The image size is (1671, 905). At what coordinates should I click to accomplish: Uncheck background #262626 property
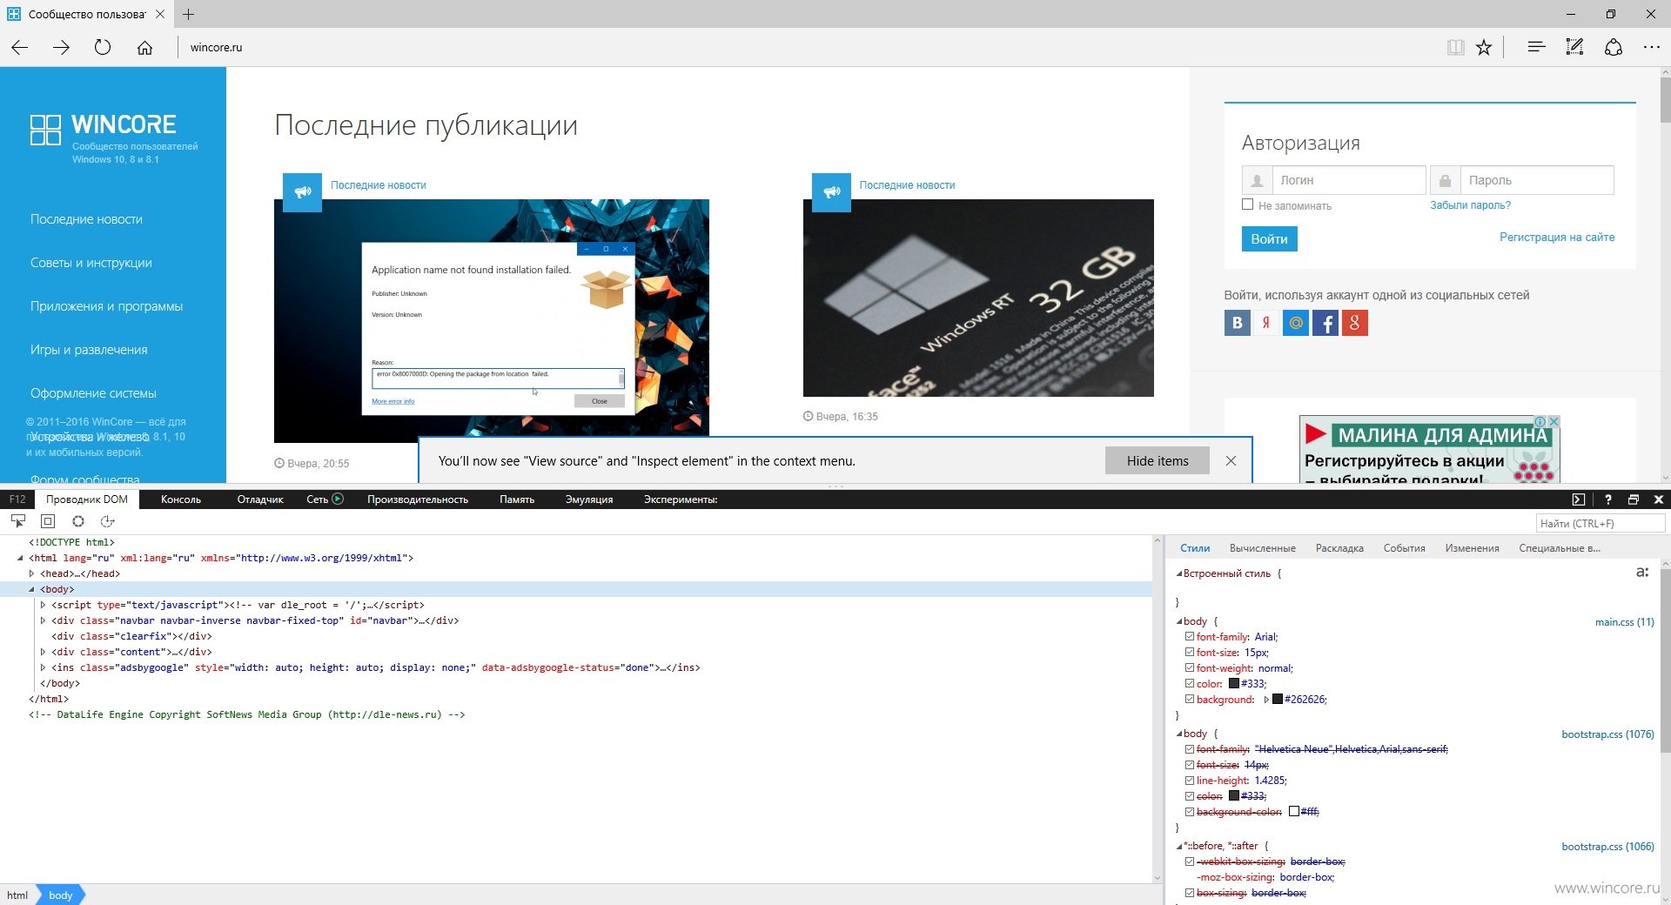1190,700
